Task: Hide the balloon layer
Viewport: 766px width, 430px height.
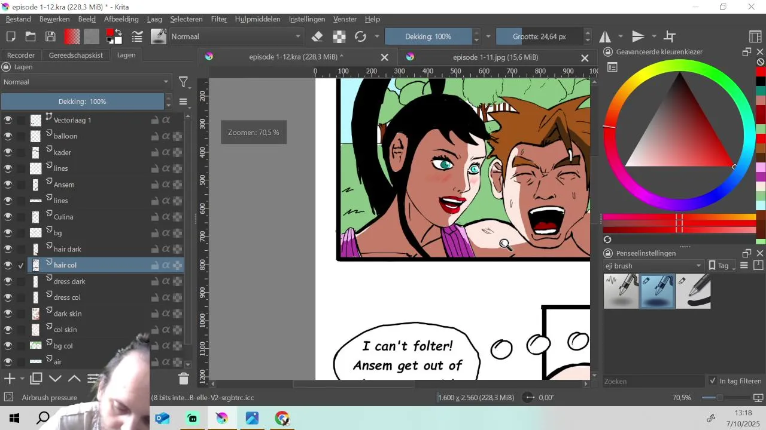Action: 8,136
